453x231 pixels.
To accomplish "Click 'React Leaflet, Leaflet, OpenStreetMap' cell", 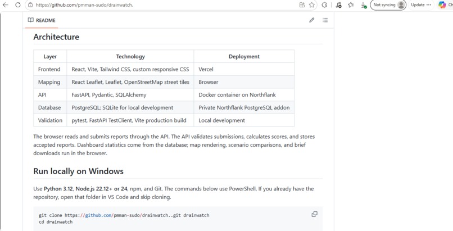I will point(130,82).
